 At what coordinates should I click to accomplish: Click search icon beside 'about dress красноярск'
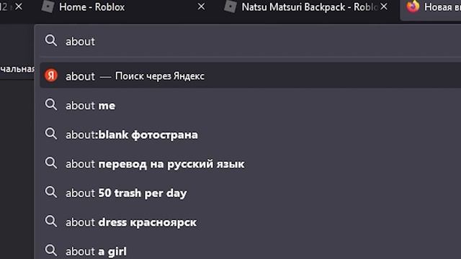coord(51,222)
